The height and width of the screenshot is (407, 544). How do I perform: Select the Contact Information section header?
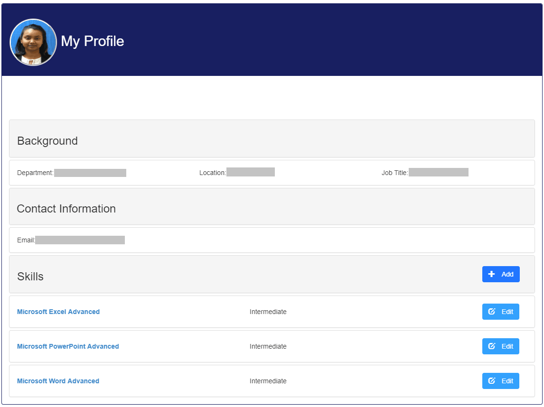click(66, 209)
